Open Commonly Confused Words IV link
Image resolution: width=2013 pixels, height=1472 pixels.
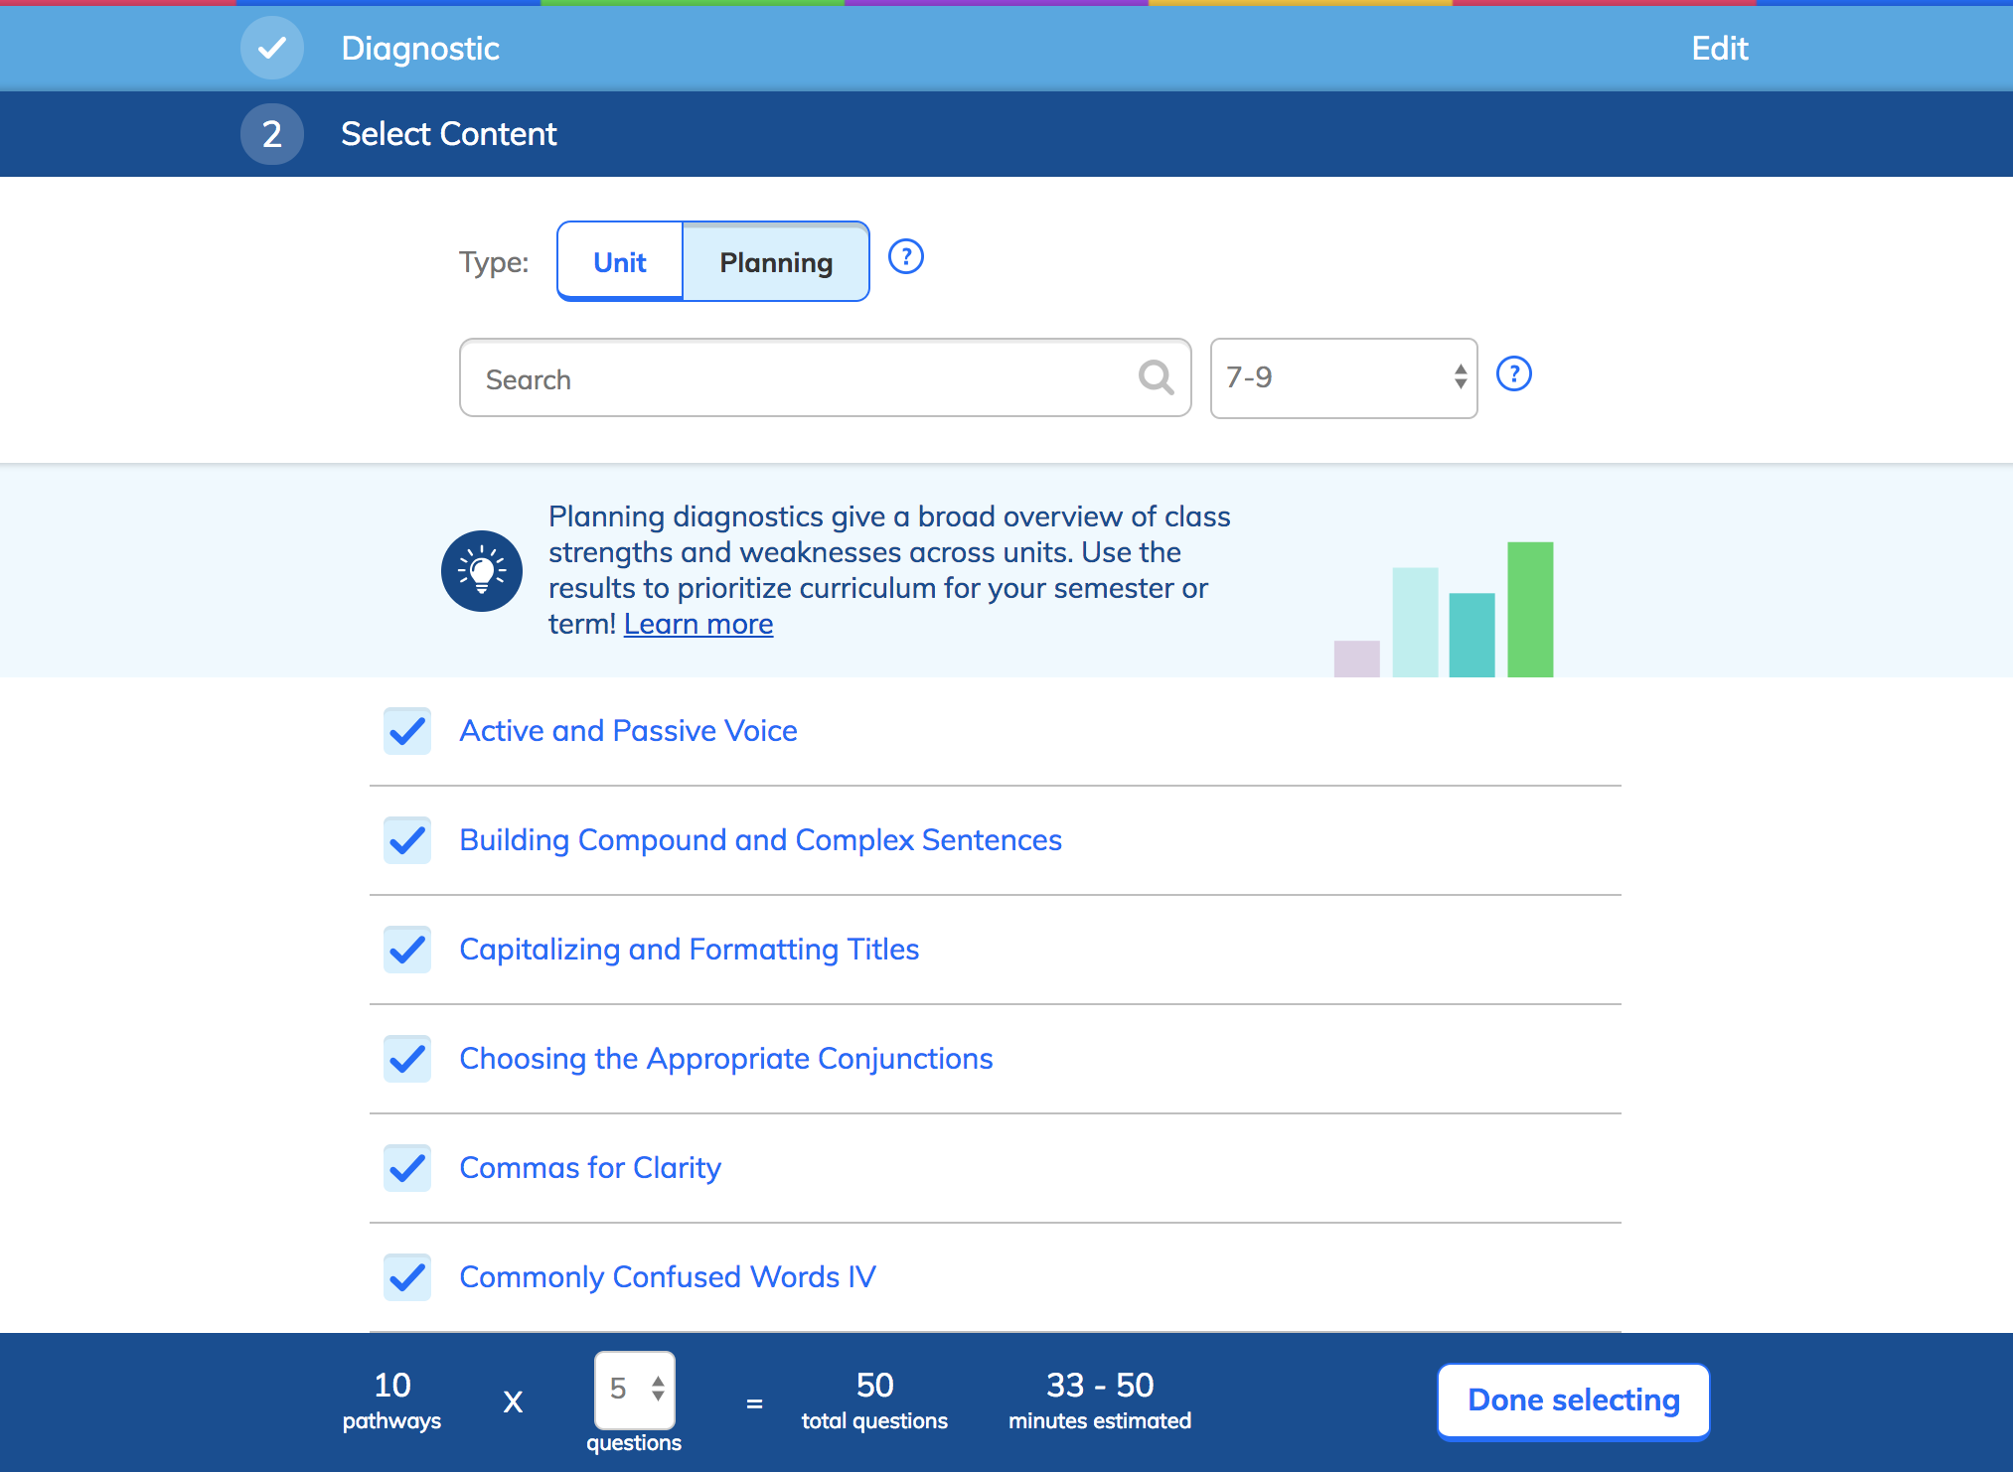coord(668,1277)
